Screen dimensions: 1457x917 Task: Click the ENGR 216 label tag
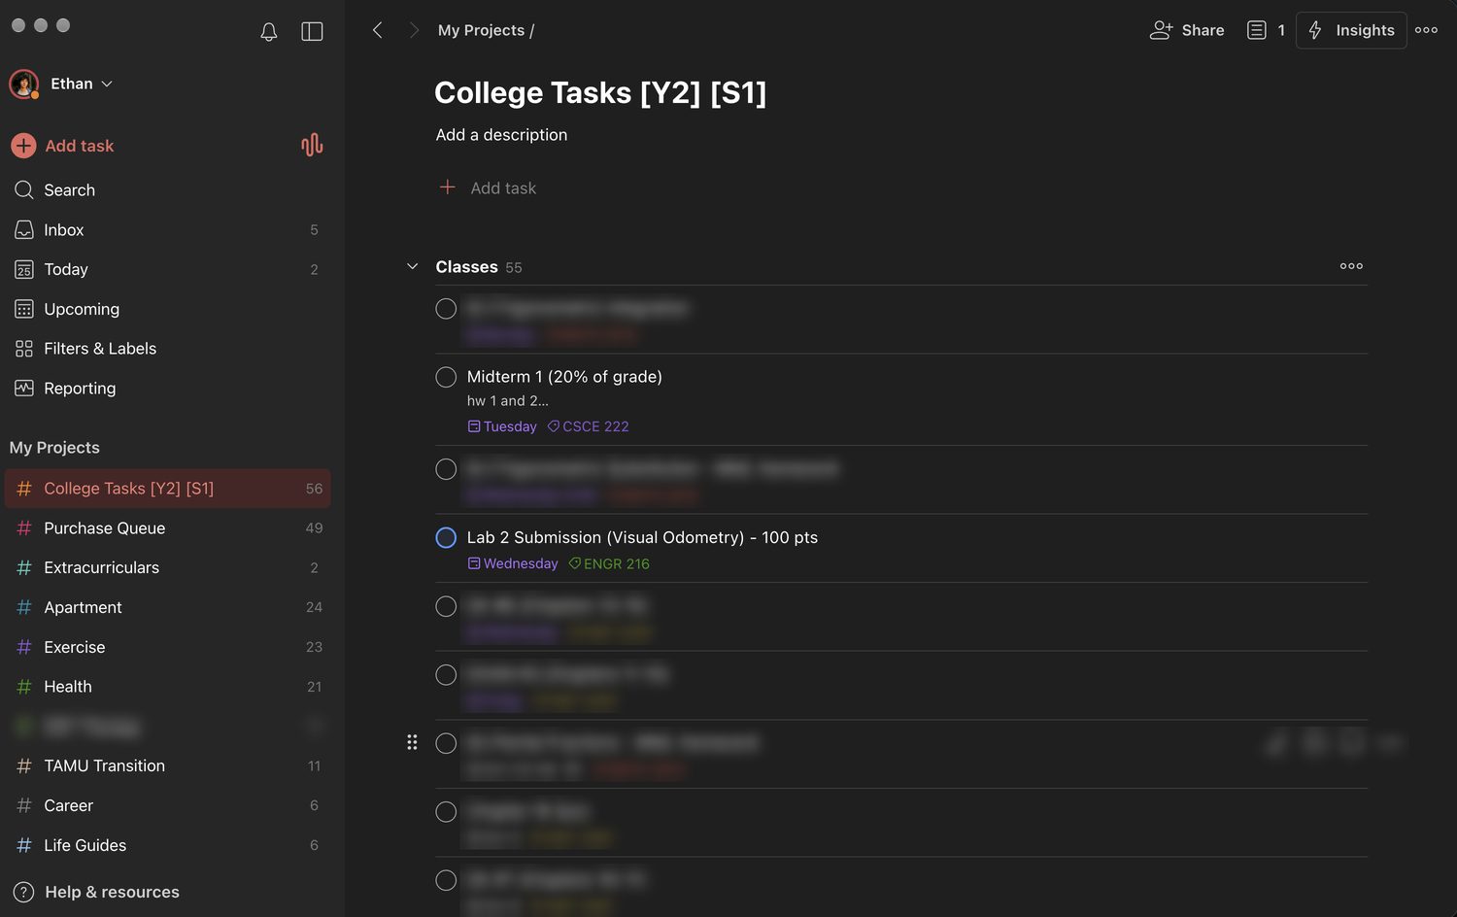coord(609,563)
